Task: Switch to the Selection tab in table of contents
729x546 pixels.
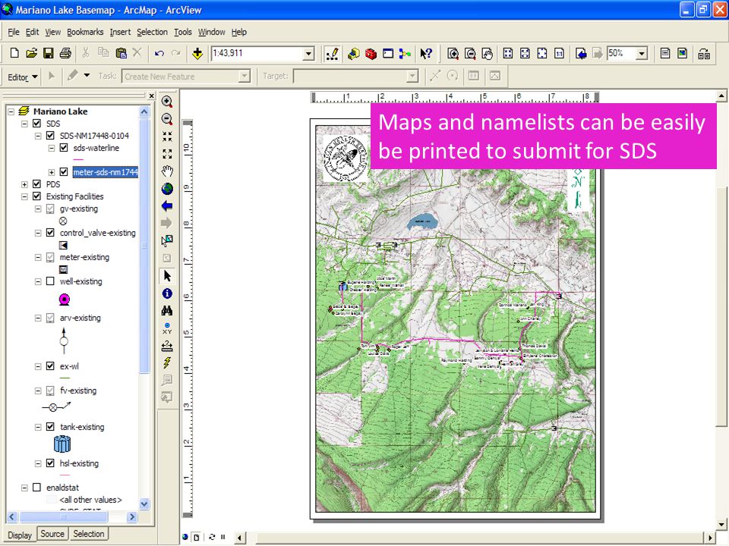Action: tap(88, 534)
